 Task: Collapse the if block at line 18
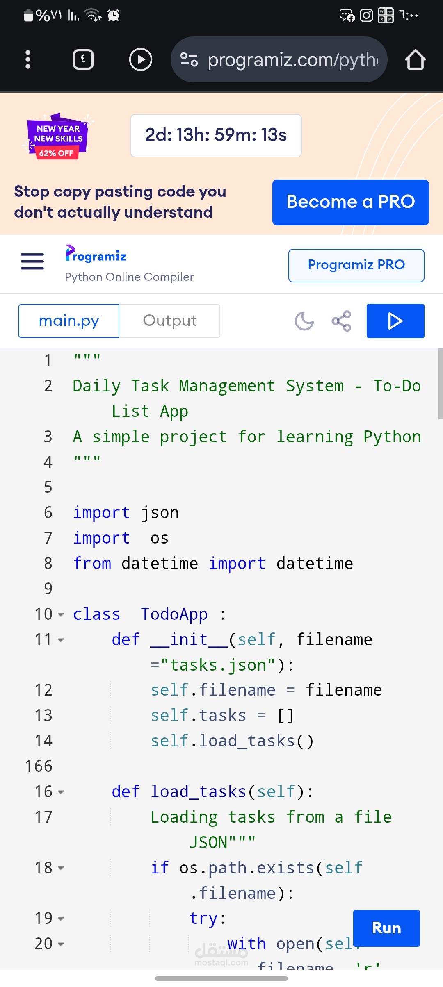pos(61,868)
